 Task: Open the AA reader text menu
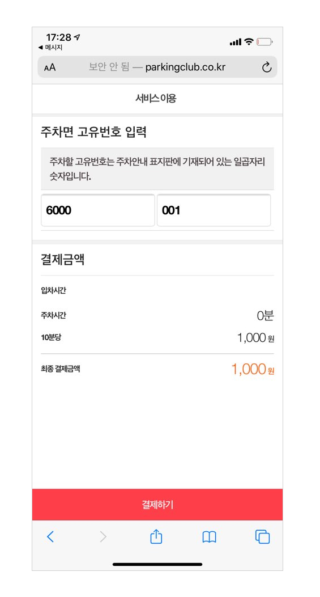click(x=50, y=68)
